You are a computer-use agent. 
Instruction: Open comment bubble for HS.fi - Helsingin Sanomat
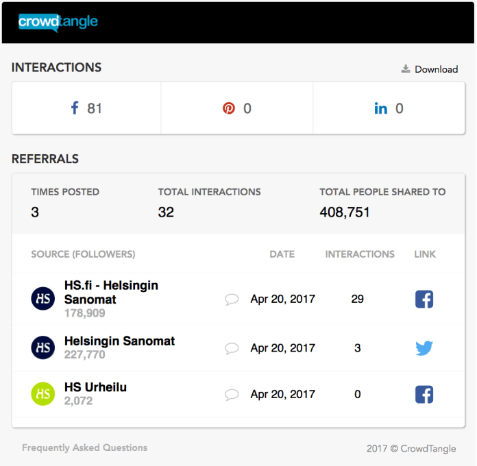232,299
